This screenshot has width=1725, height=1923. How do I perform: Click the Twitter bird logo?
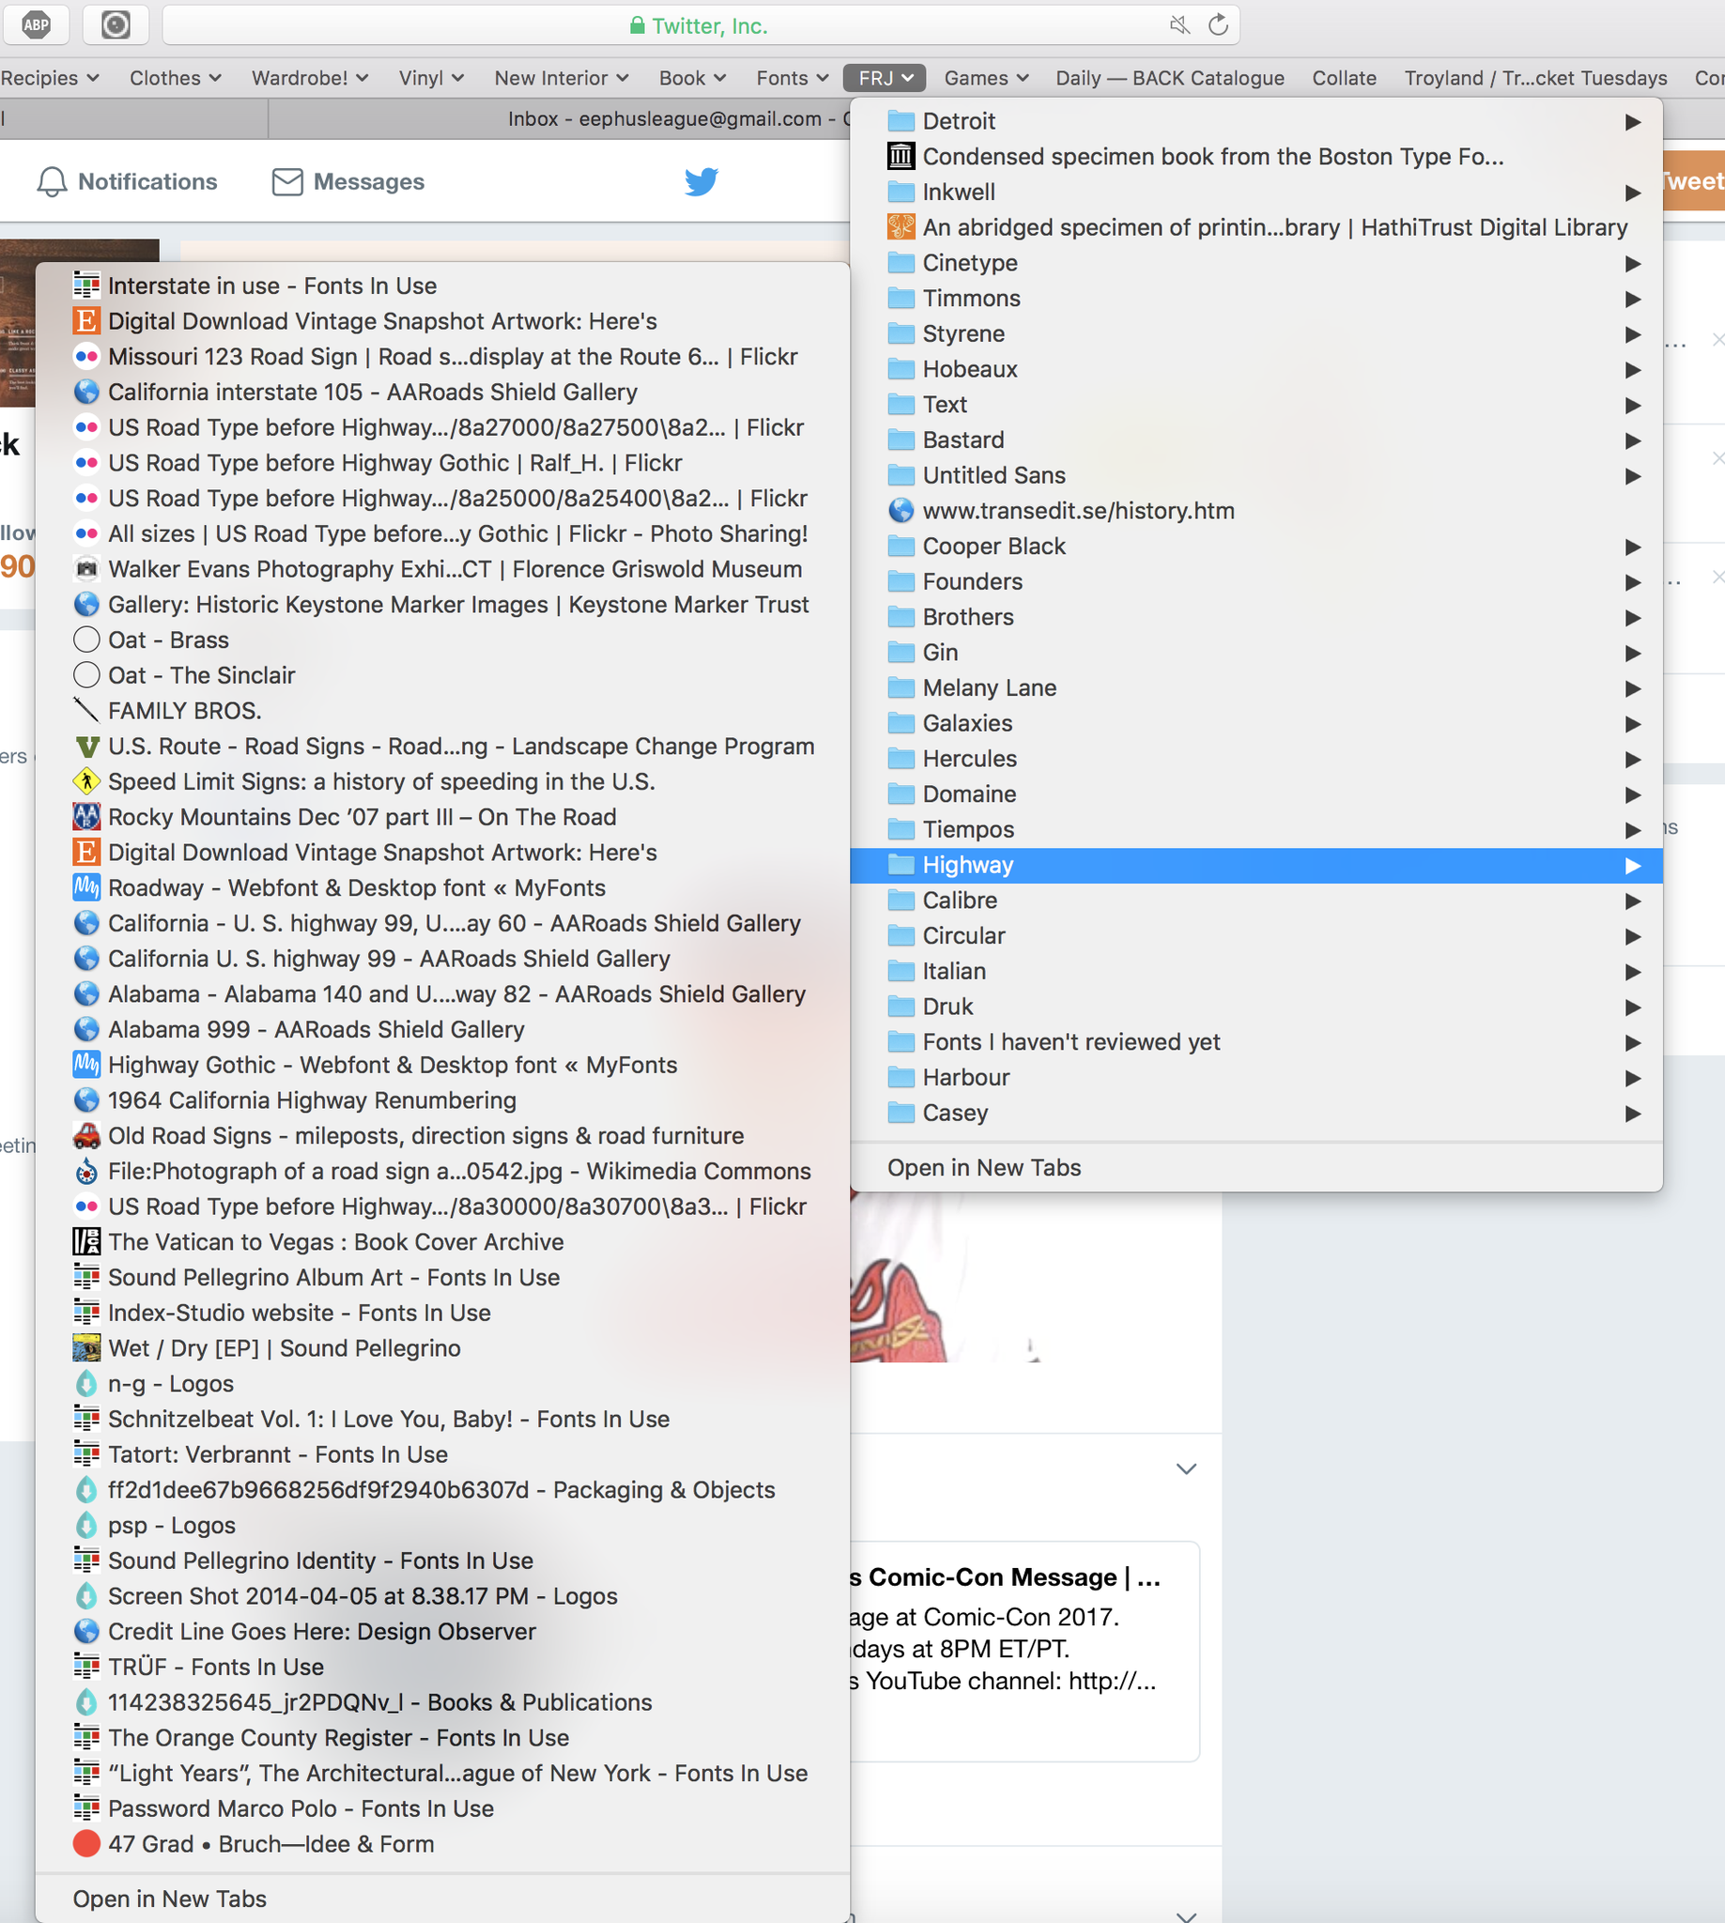701,181
